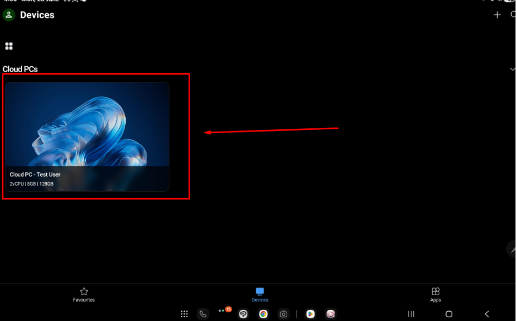Open the Camera app in taskbar
The image size is (516, 321).
[x=283, y=314]
